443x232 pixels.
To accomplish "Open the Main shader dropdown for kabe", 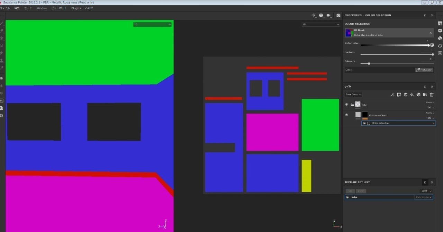I will tap(424, 197).
